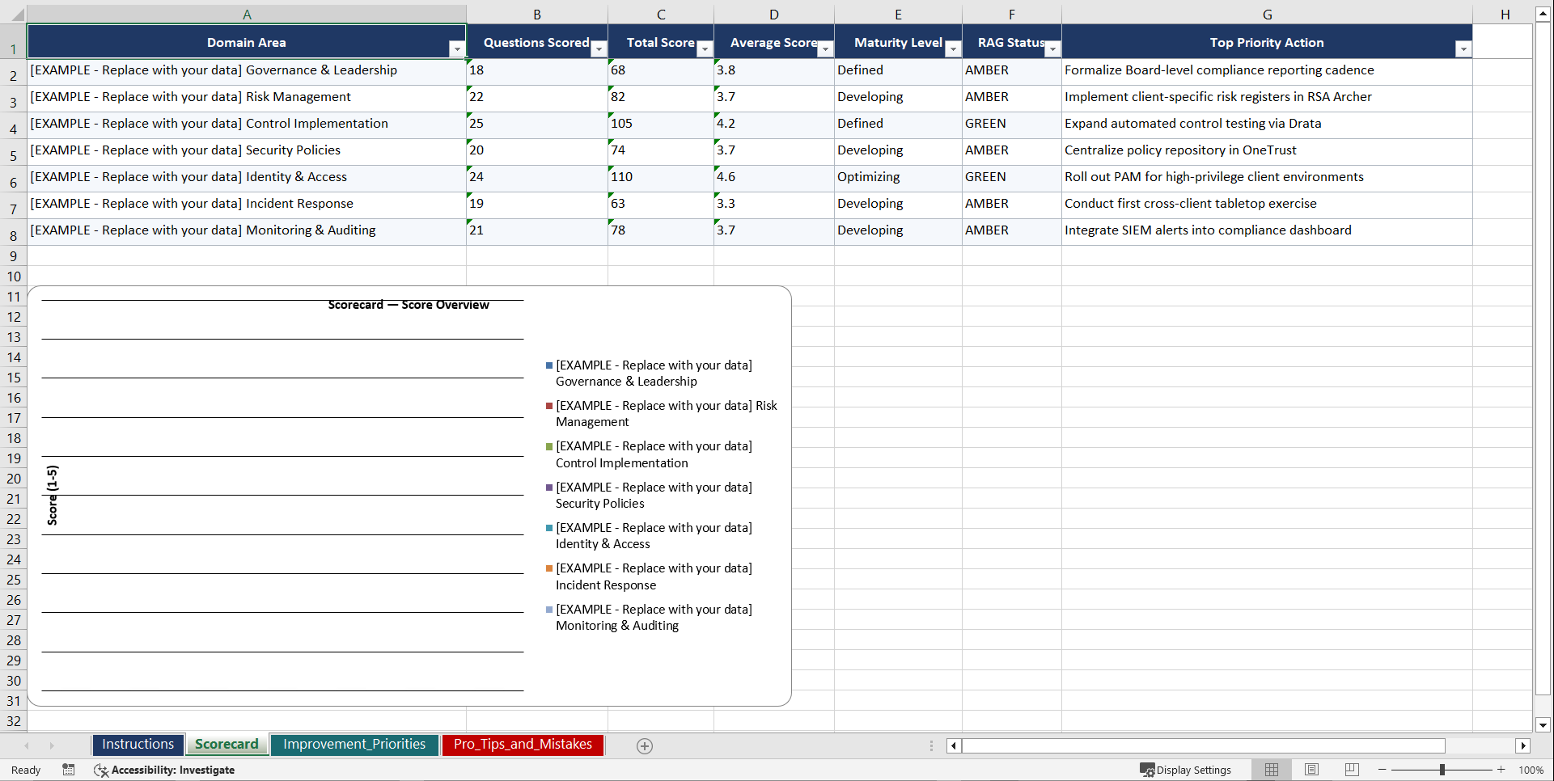The width and height of the screenshot is (1554, 781).
Task: Open the Pro_Tips_and_Mistakes sheet tab
Action: click(x=523, y=745)
